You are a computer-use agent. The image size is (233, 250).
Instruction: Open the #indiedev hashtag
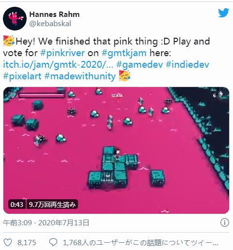click(x=187, y=64)
